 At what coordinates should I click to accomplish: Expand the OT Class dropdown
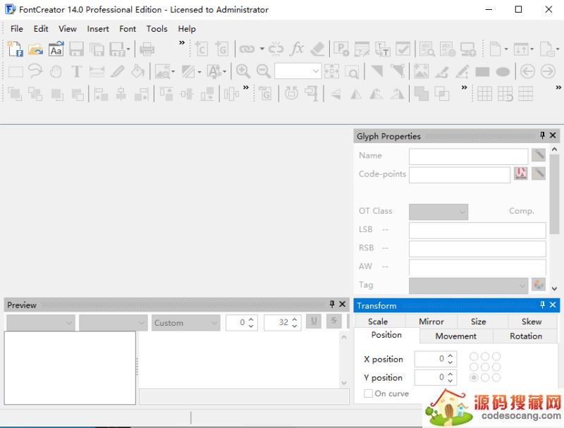[x=439, y=212]
